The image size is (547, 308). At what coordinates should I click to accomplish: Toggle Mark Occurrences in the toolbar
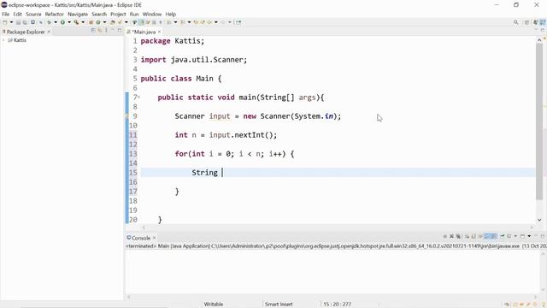tap(142, 22)
